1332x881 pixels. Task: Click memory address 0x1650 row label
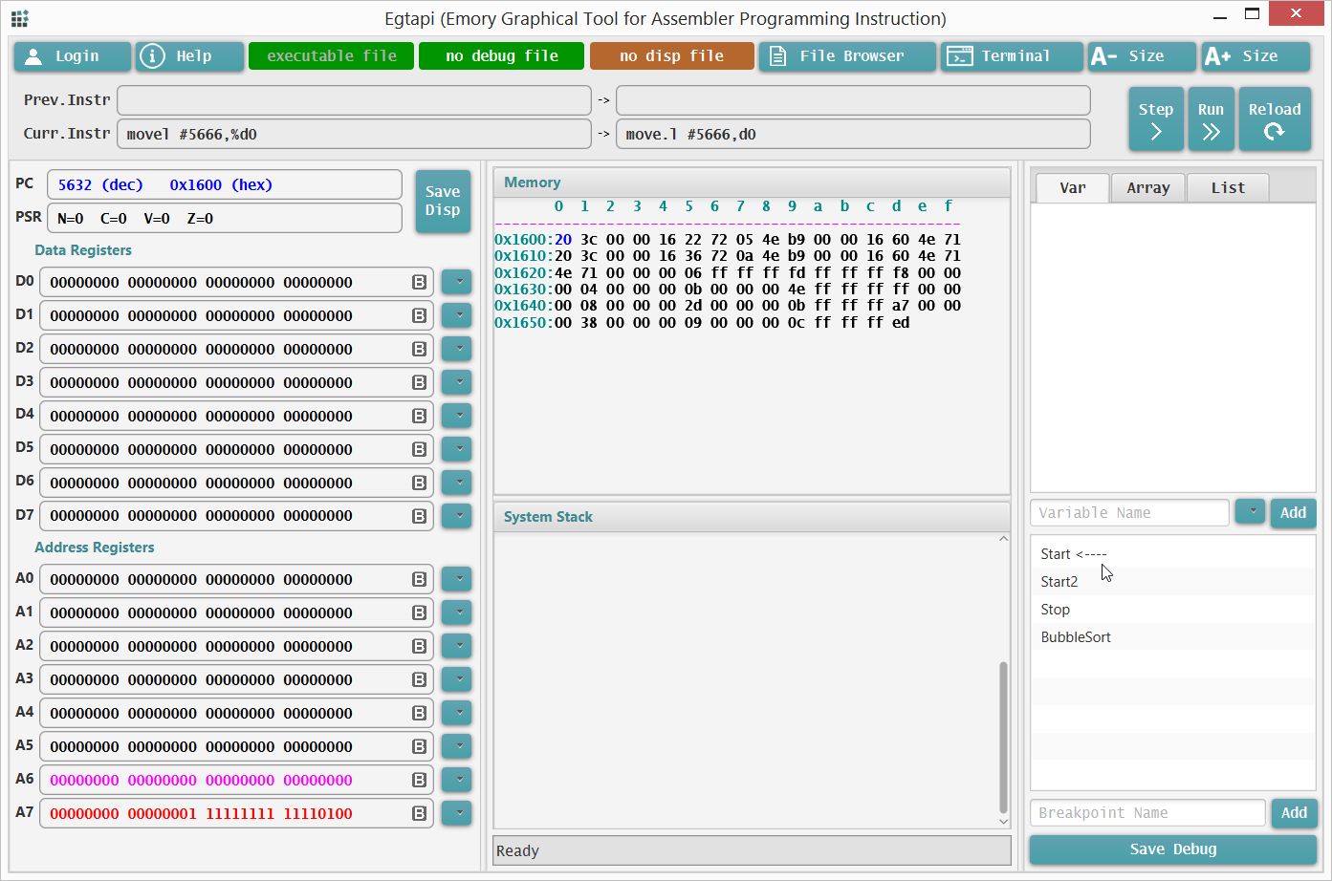(523, 323)
